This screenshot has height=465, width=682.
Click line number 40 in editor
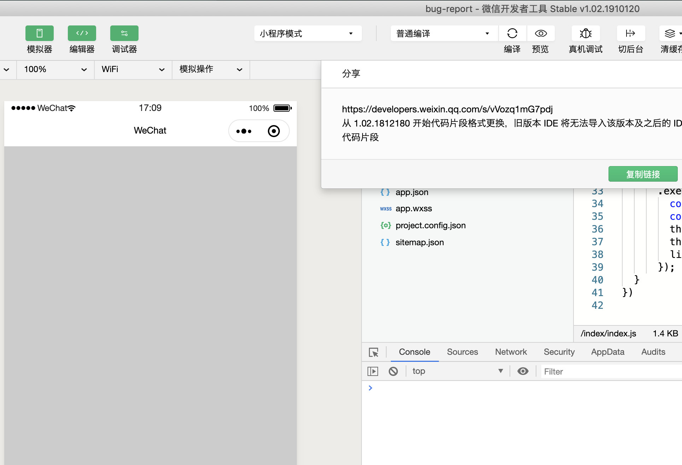point(598,280)
